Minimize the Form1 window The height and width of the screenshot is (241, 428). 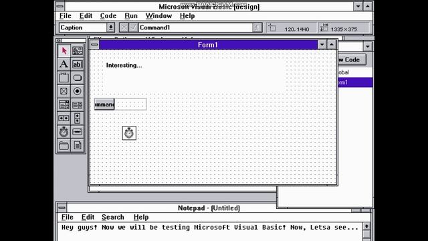pos(322,45)
